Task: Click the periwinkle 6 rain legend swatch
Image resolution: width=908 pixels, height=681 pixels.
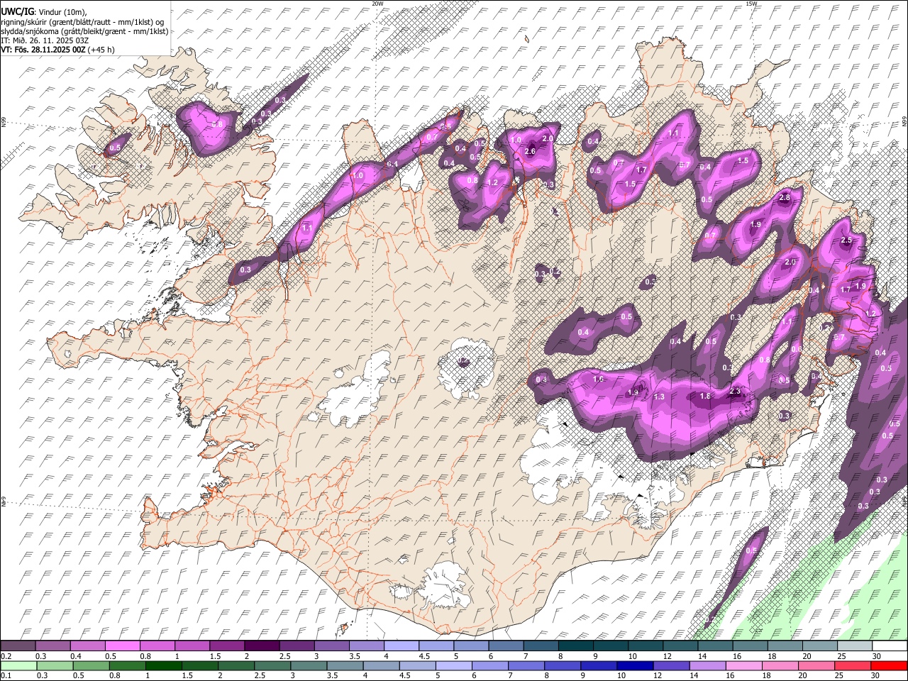Action: tap(490, 666)
